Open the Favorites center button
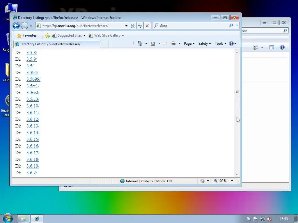 (x=26, y=35)
